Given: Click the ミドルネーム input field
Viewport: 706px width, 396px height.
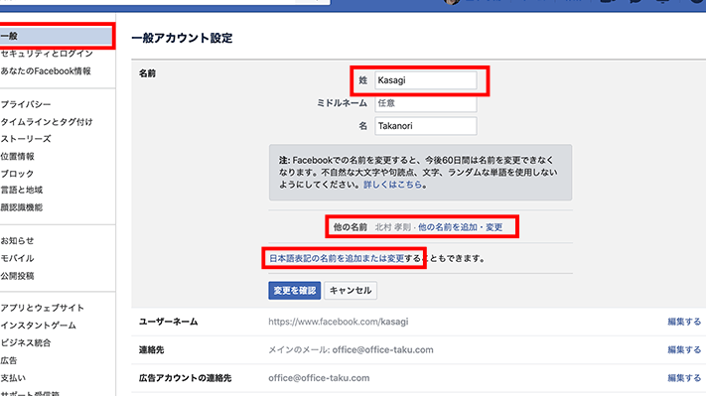Looking at the screenshot, I should point(426,103).
